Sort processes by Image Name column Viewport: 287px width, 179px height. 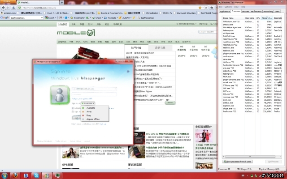[233, 18]
